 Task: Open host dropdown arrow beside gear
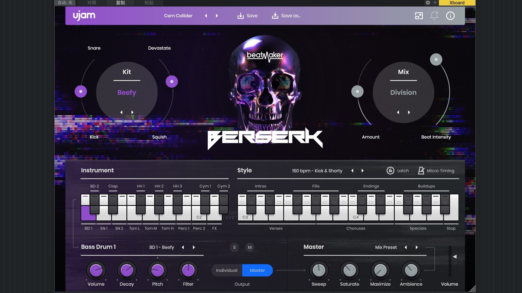(435, 3)
